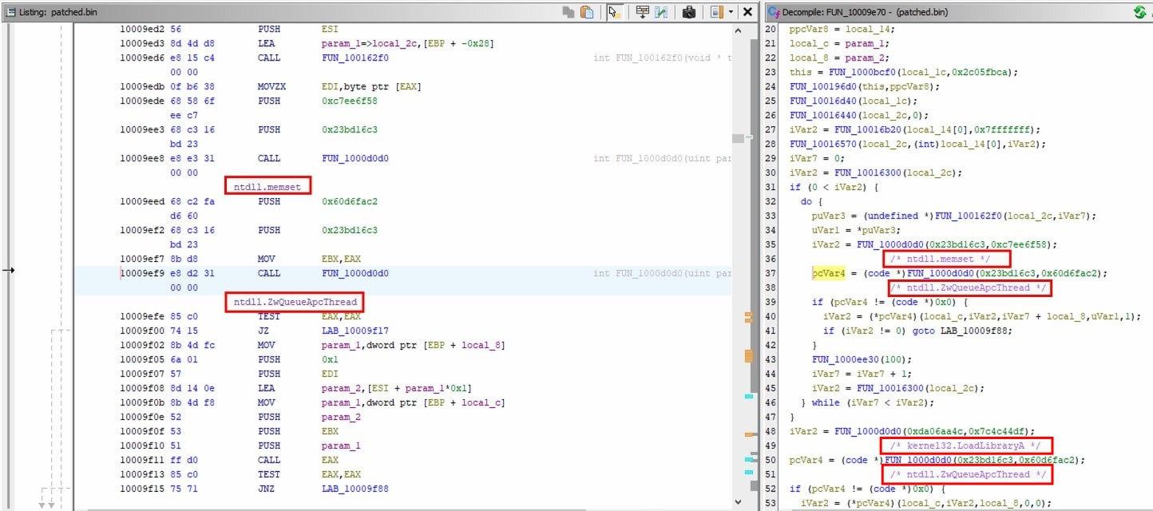This screenshot has width=1153, height=511.
Task: Open the format editor dropdown arrow
Action: [x=731, y=13]
